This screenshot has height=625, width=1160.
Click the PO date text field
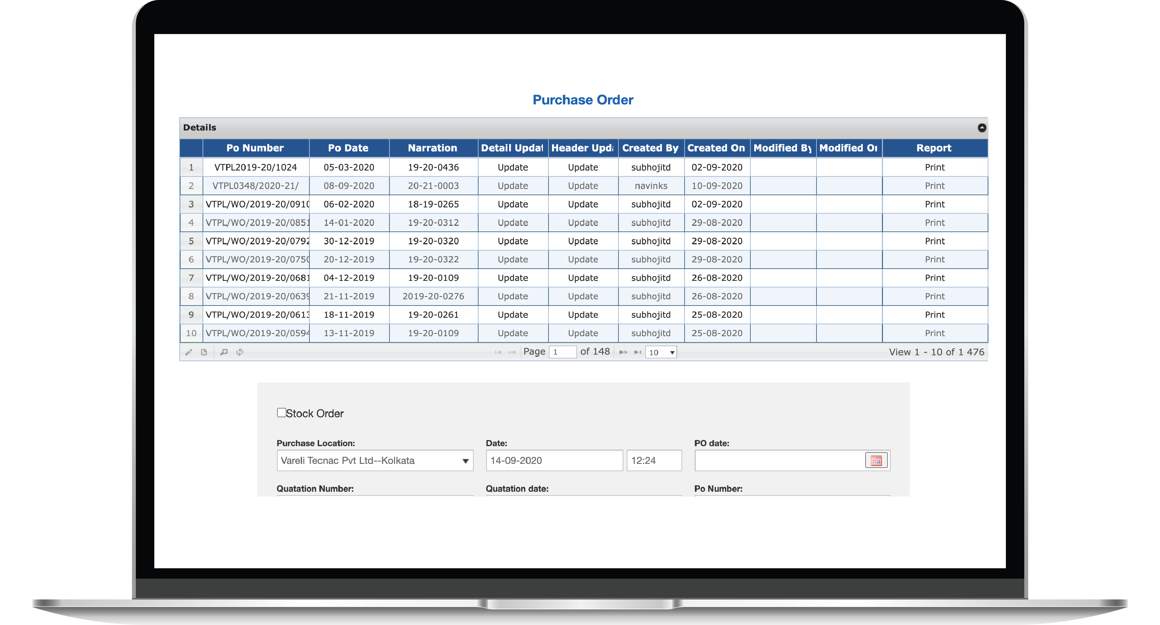779,461
